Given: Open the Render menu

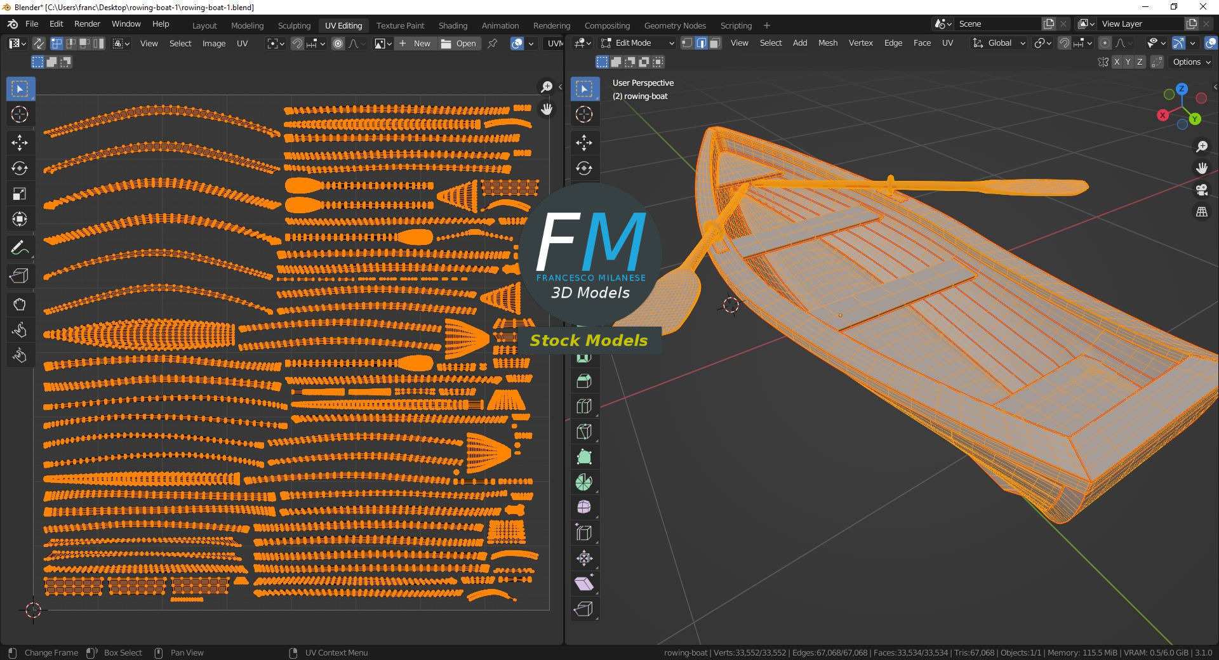Looking at the screenshot, I should pyautogui.click(x=87, y=23).
